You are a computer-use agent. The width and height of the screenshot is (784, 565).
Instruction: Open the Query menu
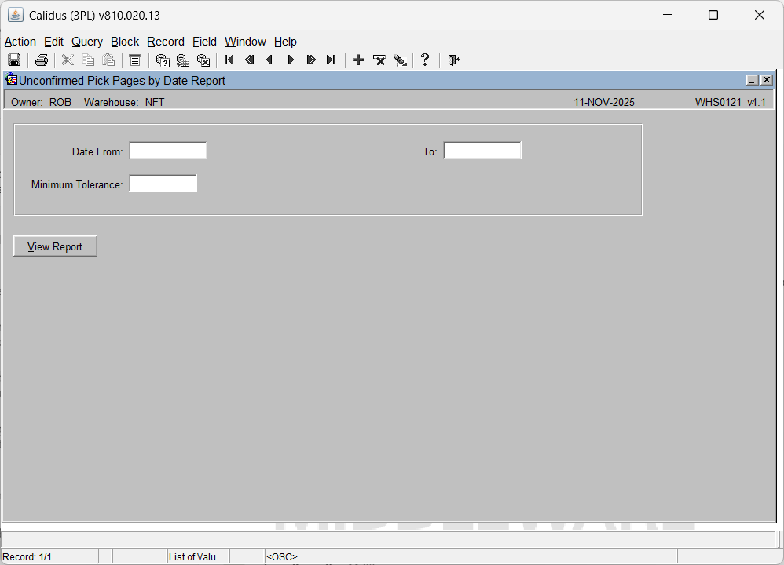[87, 42]
